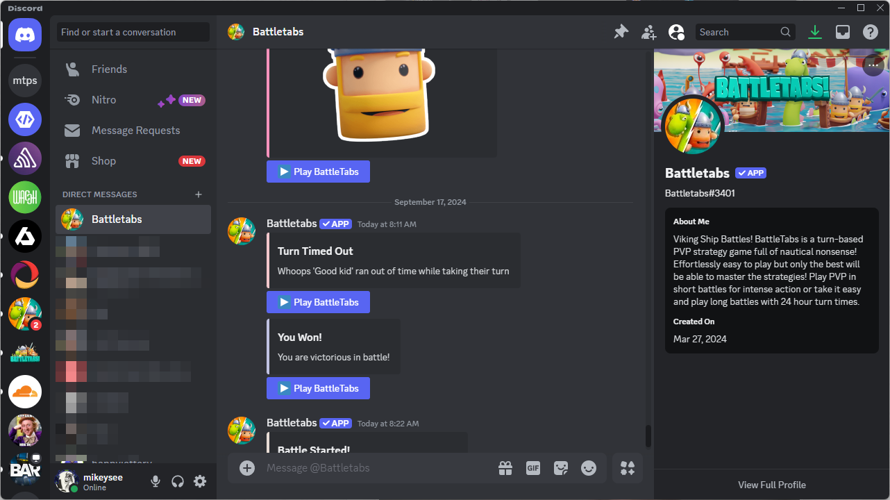Open User Settings gear

tap(200, 481)
